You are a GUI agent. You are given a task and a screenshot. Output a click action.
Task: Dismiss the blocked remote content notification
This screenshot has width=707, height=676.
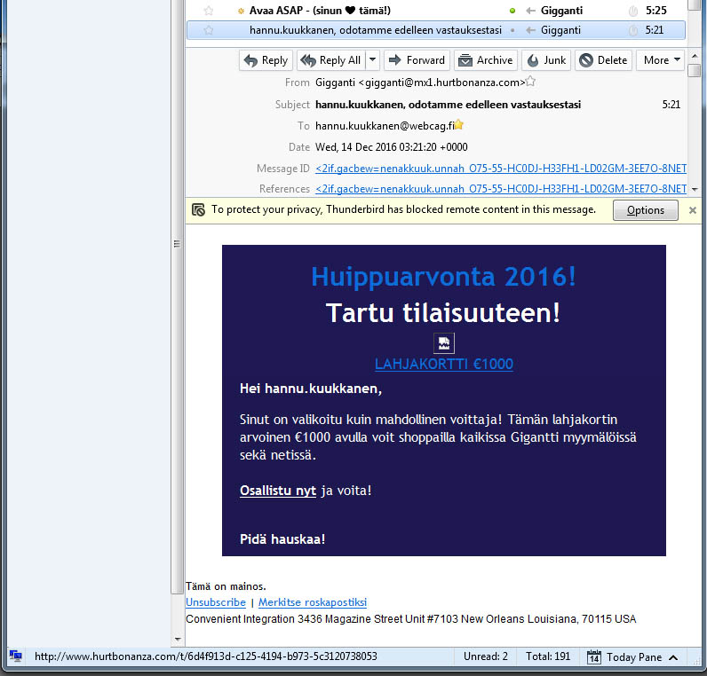click(693, 210)
